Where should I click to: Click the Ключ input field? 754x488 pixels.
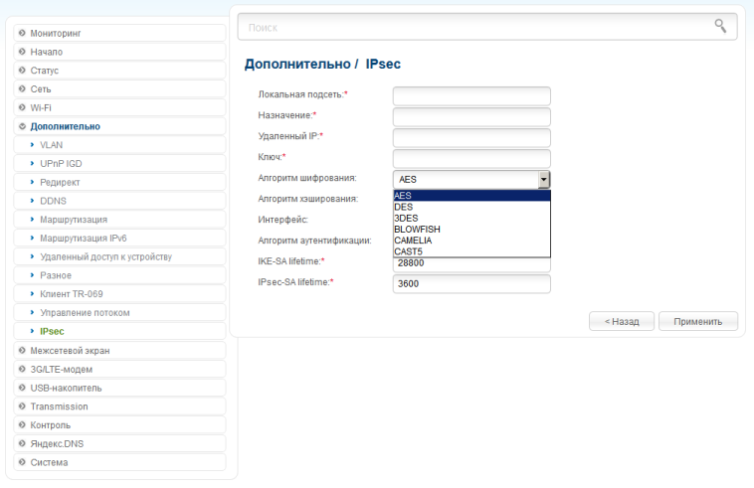coord(471,159)
